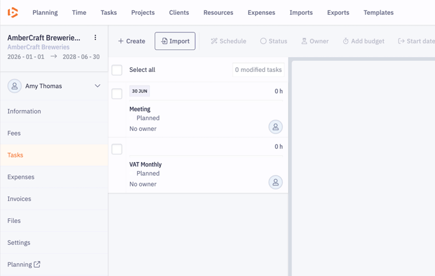Expand the Amy Thomas dropdown chevron

pyautogui.click(x=97, y=86)
